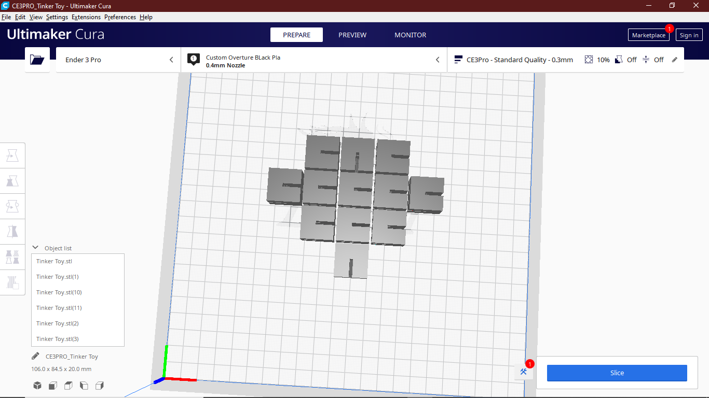Image resolution: width=709 pixels, height=398 pixels.
Task: Open the CE3Pro Standard Quality settings panel
Action: pyautogui.click(x=565, y=60)
